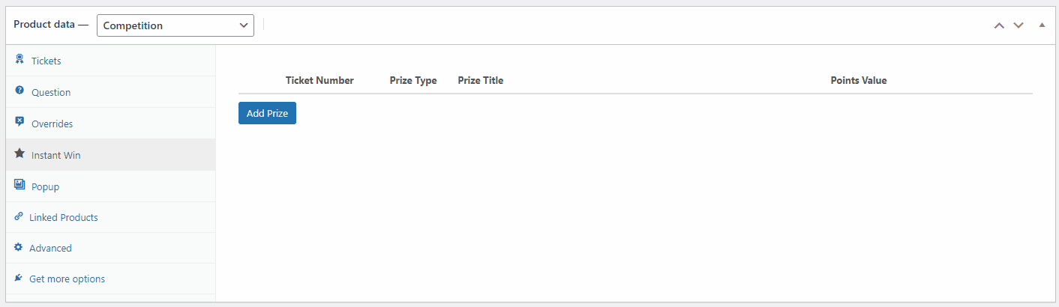Select the Popup tab label
Screen dimensions: 1059x307
[45, 186]
